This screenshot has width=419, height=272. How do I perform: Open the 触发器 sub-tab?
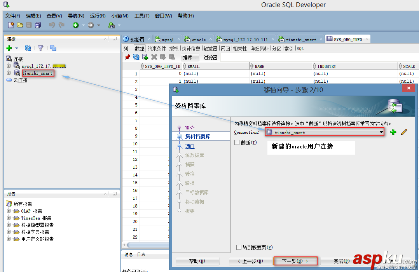210,49
